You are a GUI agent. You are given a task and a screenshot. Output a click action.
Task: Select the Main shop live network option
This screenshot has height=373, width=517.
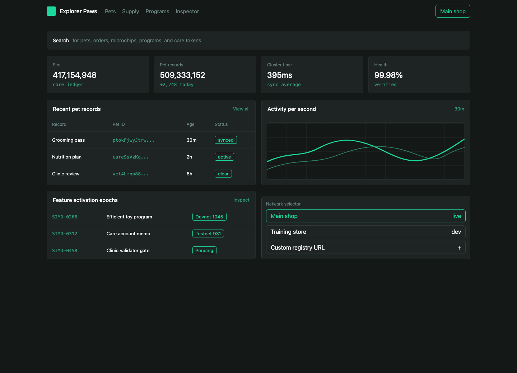(x=366, y=216)
